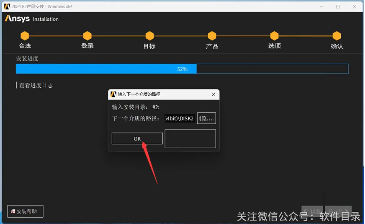Click the 以前 previous button
The image size is (365, 224).
point(313,211)
